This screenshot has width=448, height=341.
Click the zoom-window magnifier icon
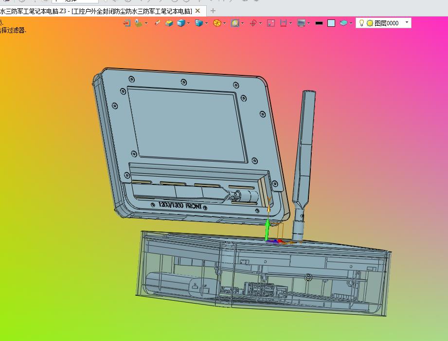[x=235, y=23]
